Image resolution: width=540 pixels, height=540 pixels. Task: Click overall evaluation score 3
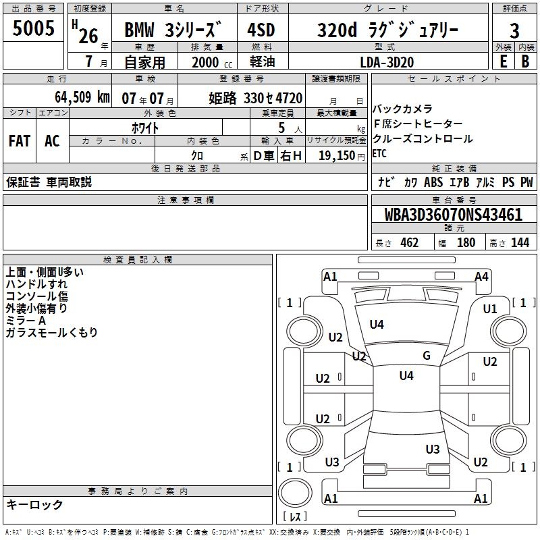click(x=514, y=30)
